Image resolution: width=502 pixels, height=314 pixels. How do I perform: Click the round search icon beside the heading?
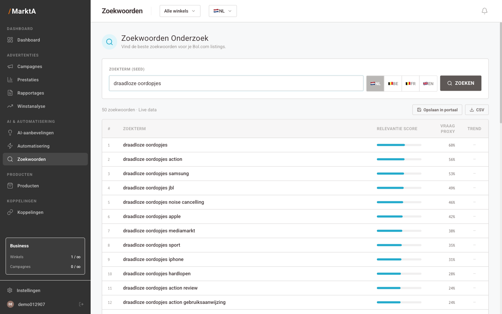109,42
